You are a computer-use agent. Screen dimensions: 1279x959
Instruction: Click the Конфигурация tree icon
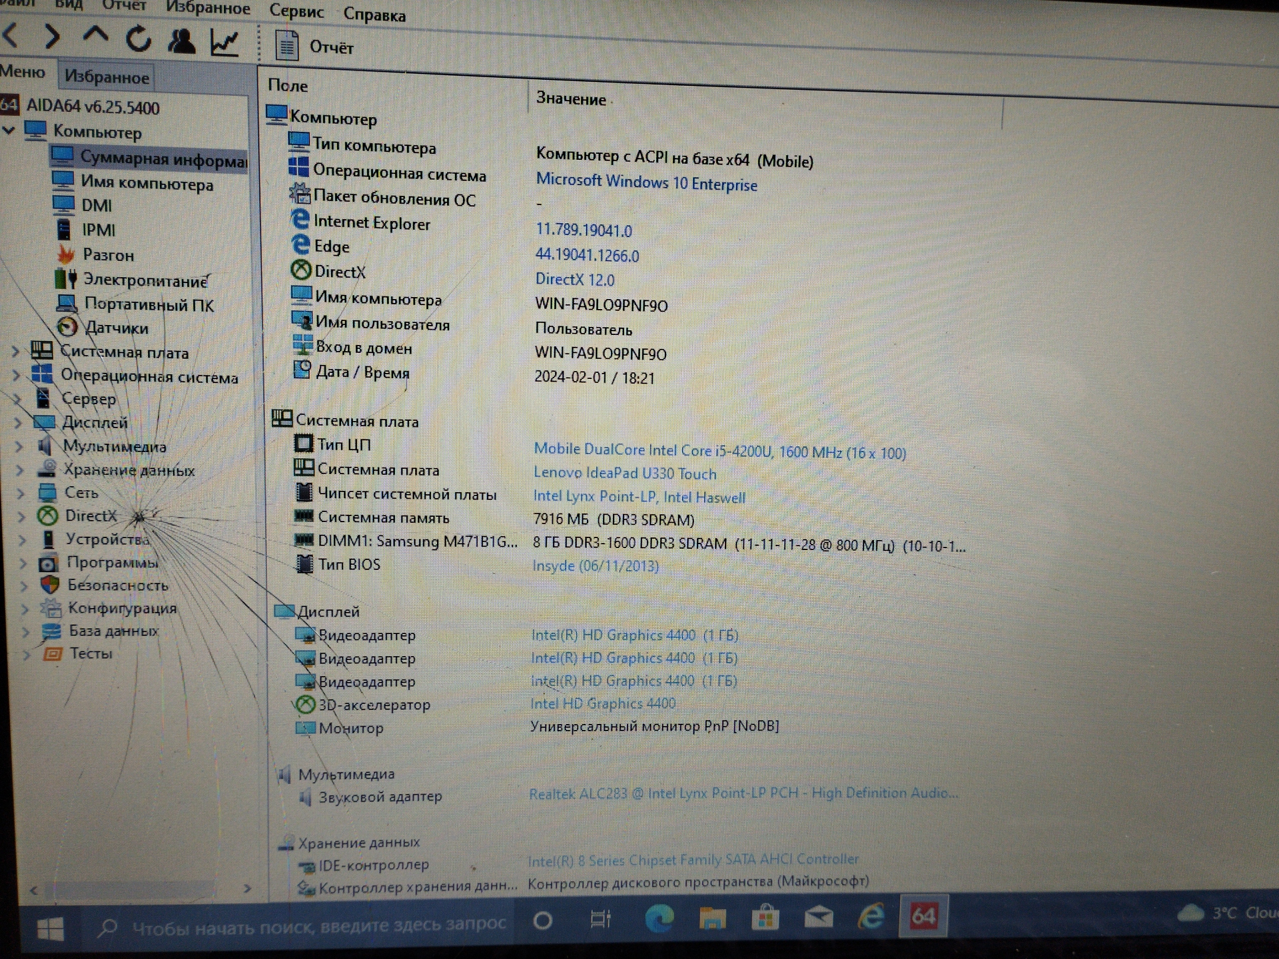tap(51, 608)
